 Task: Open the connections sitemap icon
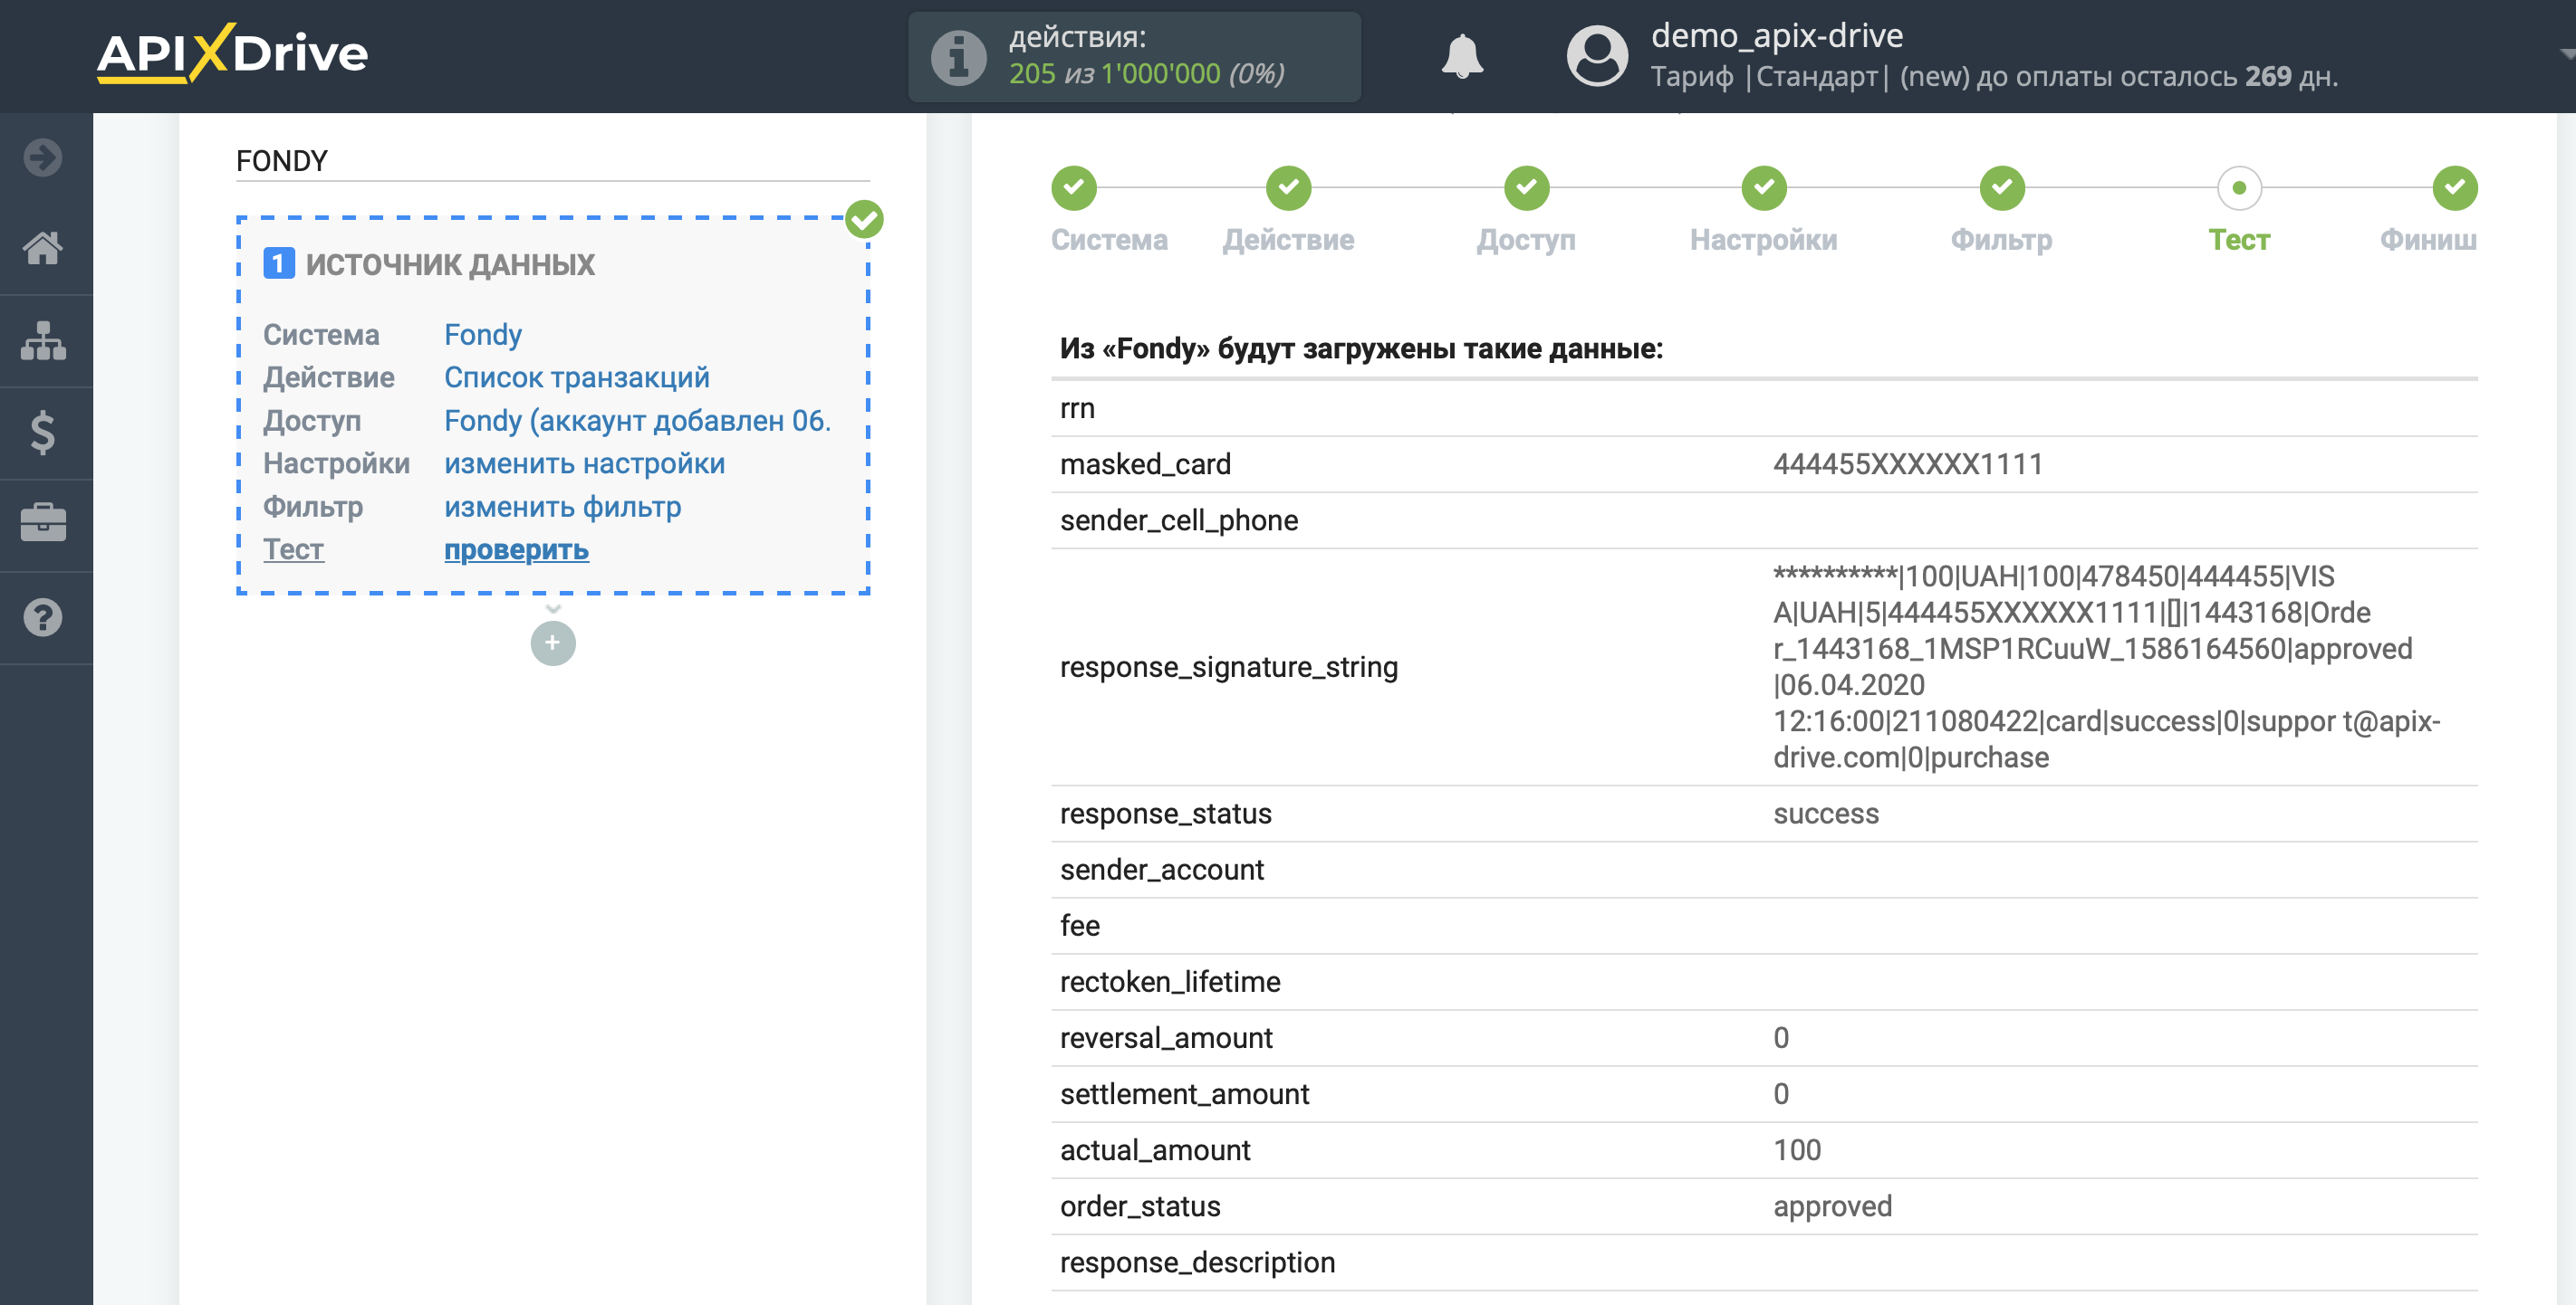click(x=43, y=341)
